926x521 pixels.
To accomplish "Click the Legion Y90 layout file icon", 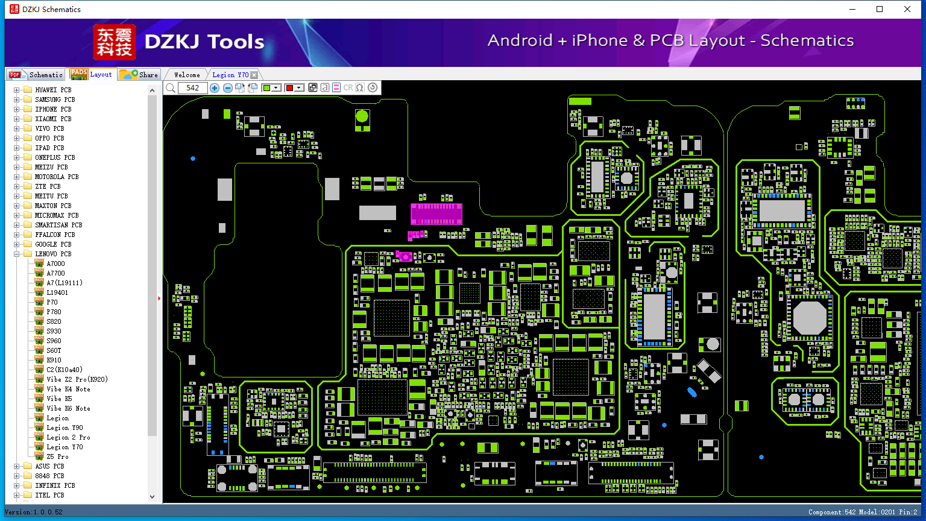I will coord(39,428).
